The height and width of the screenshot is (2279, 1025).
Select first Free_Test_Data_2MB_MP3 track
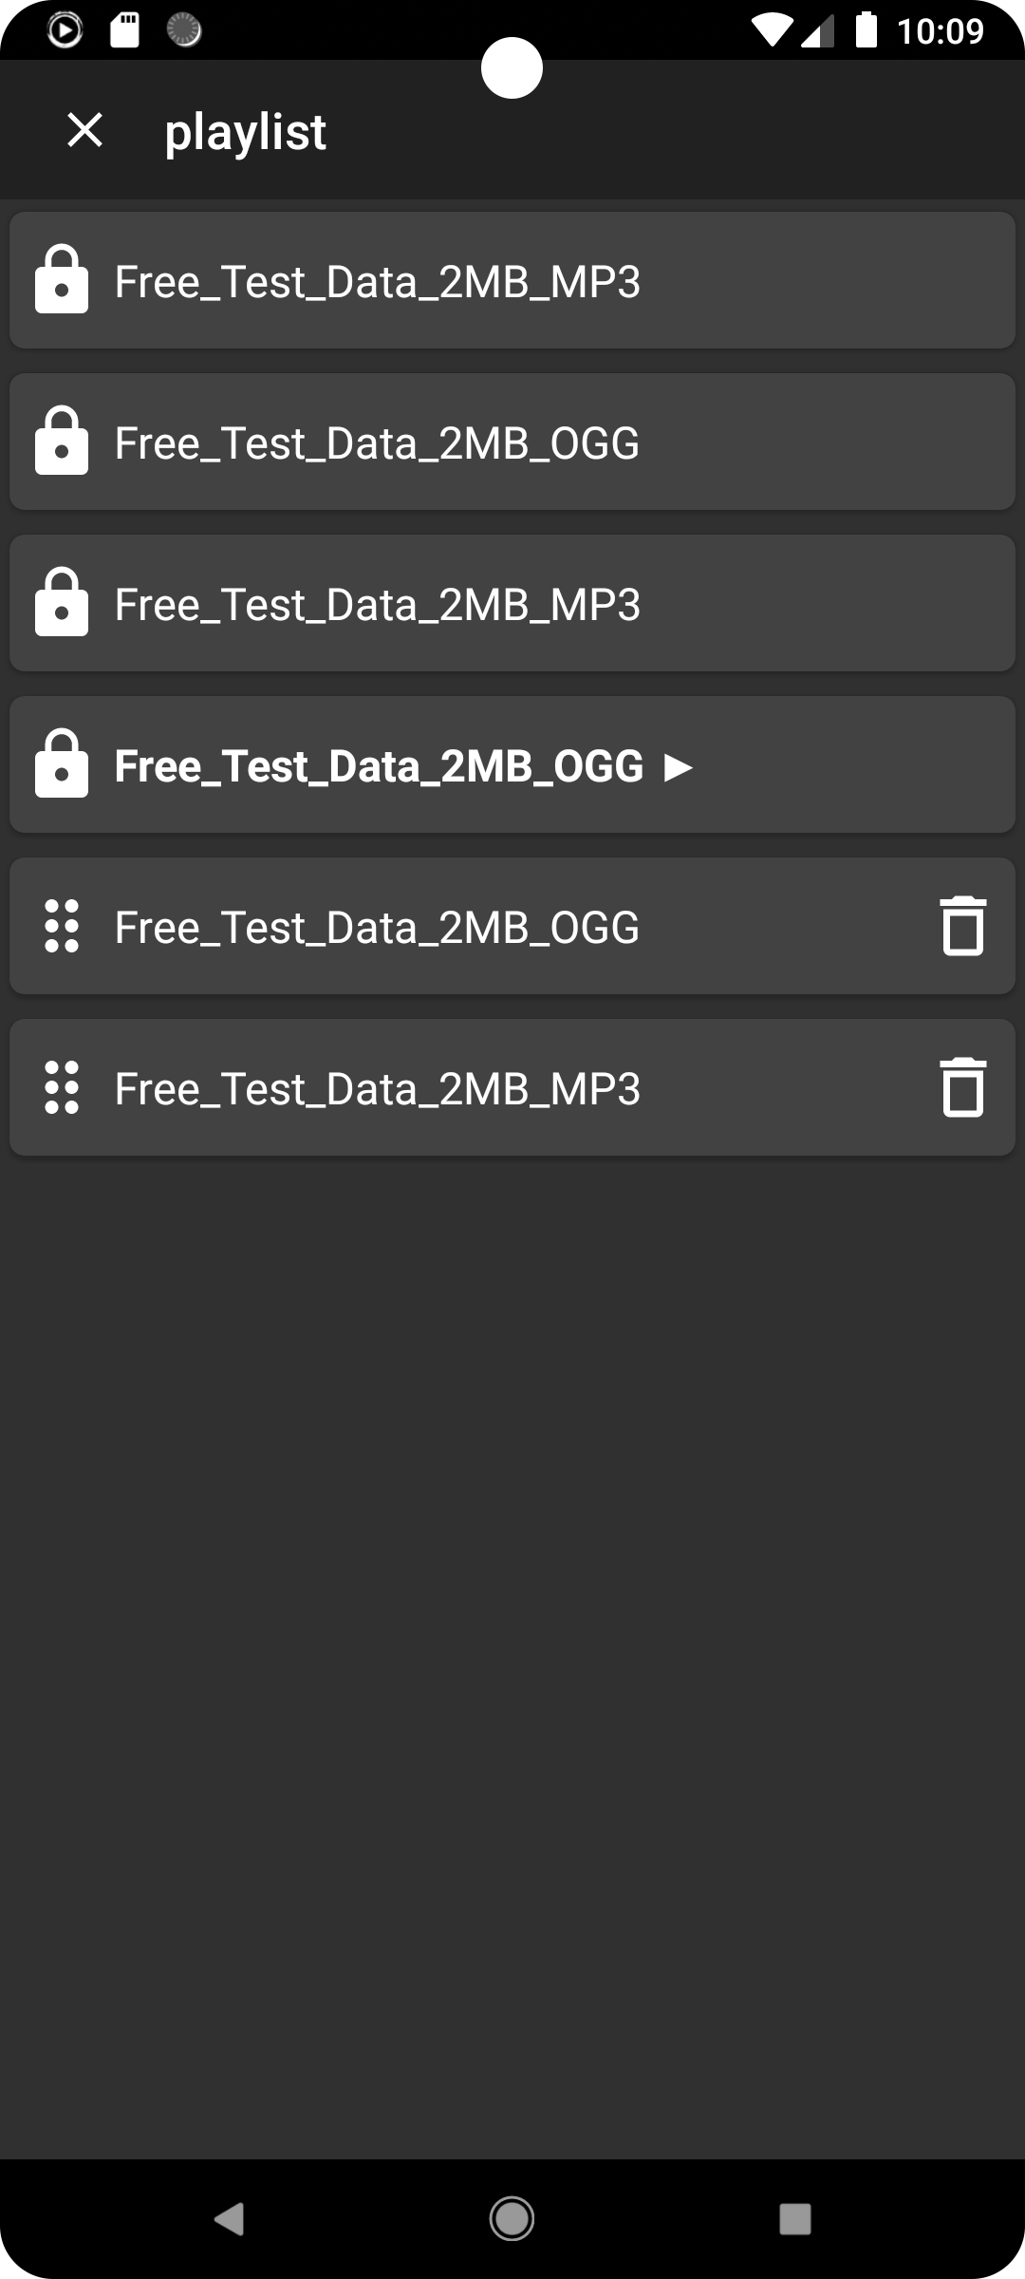(x=377, y=282)
